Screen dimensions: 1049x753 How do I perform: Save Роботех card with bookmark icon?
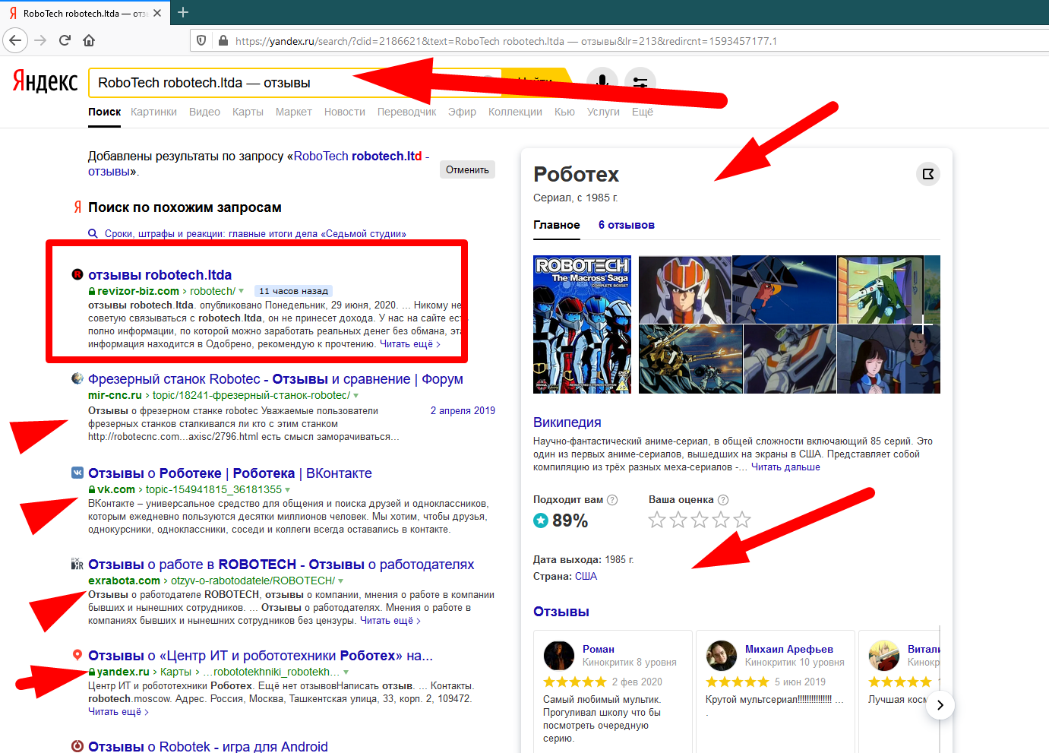(x=928, y=174)
